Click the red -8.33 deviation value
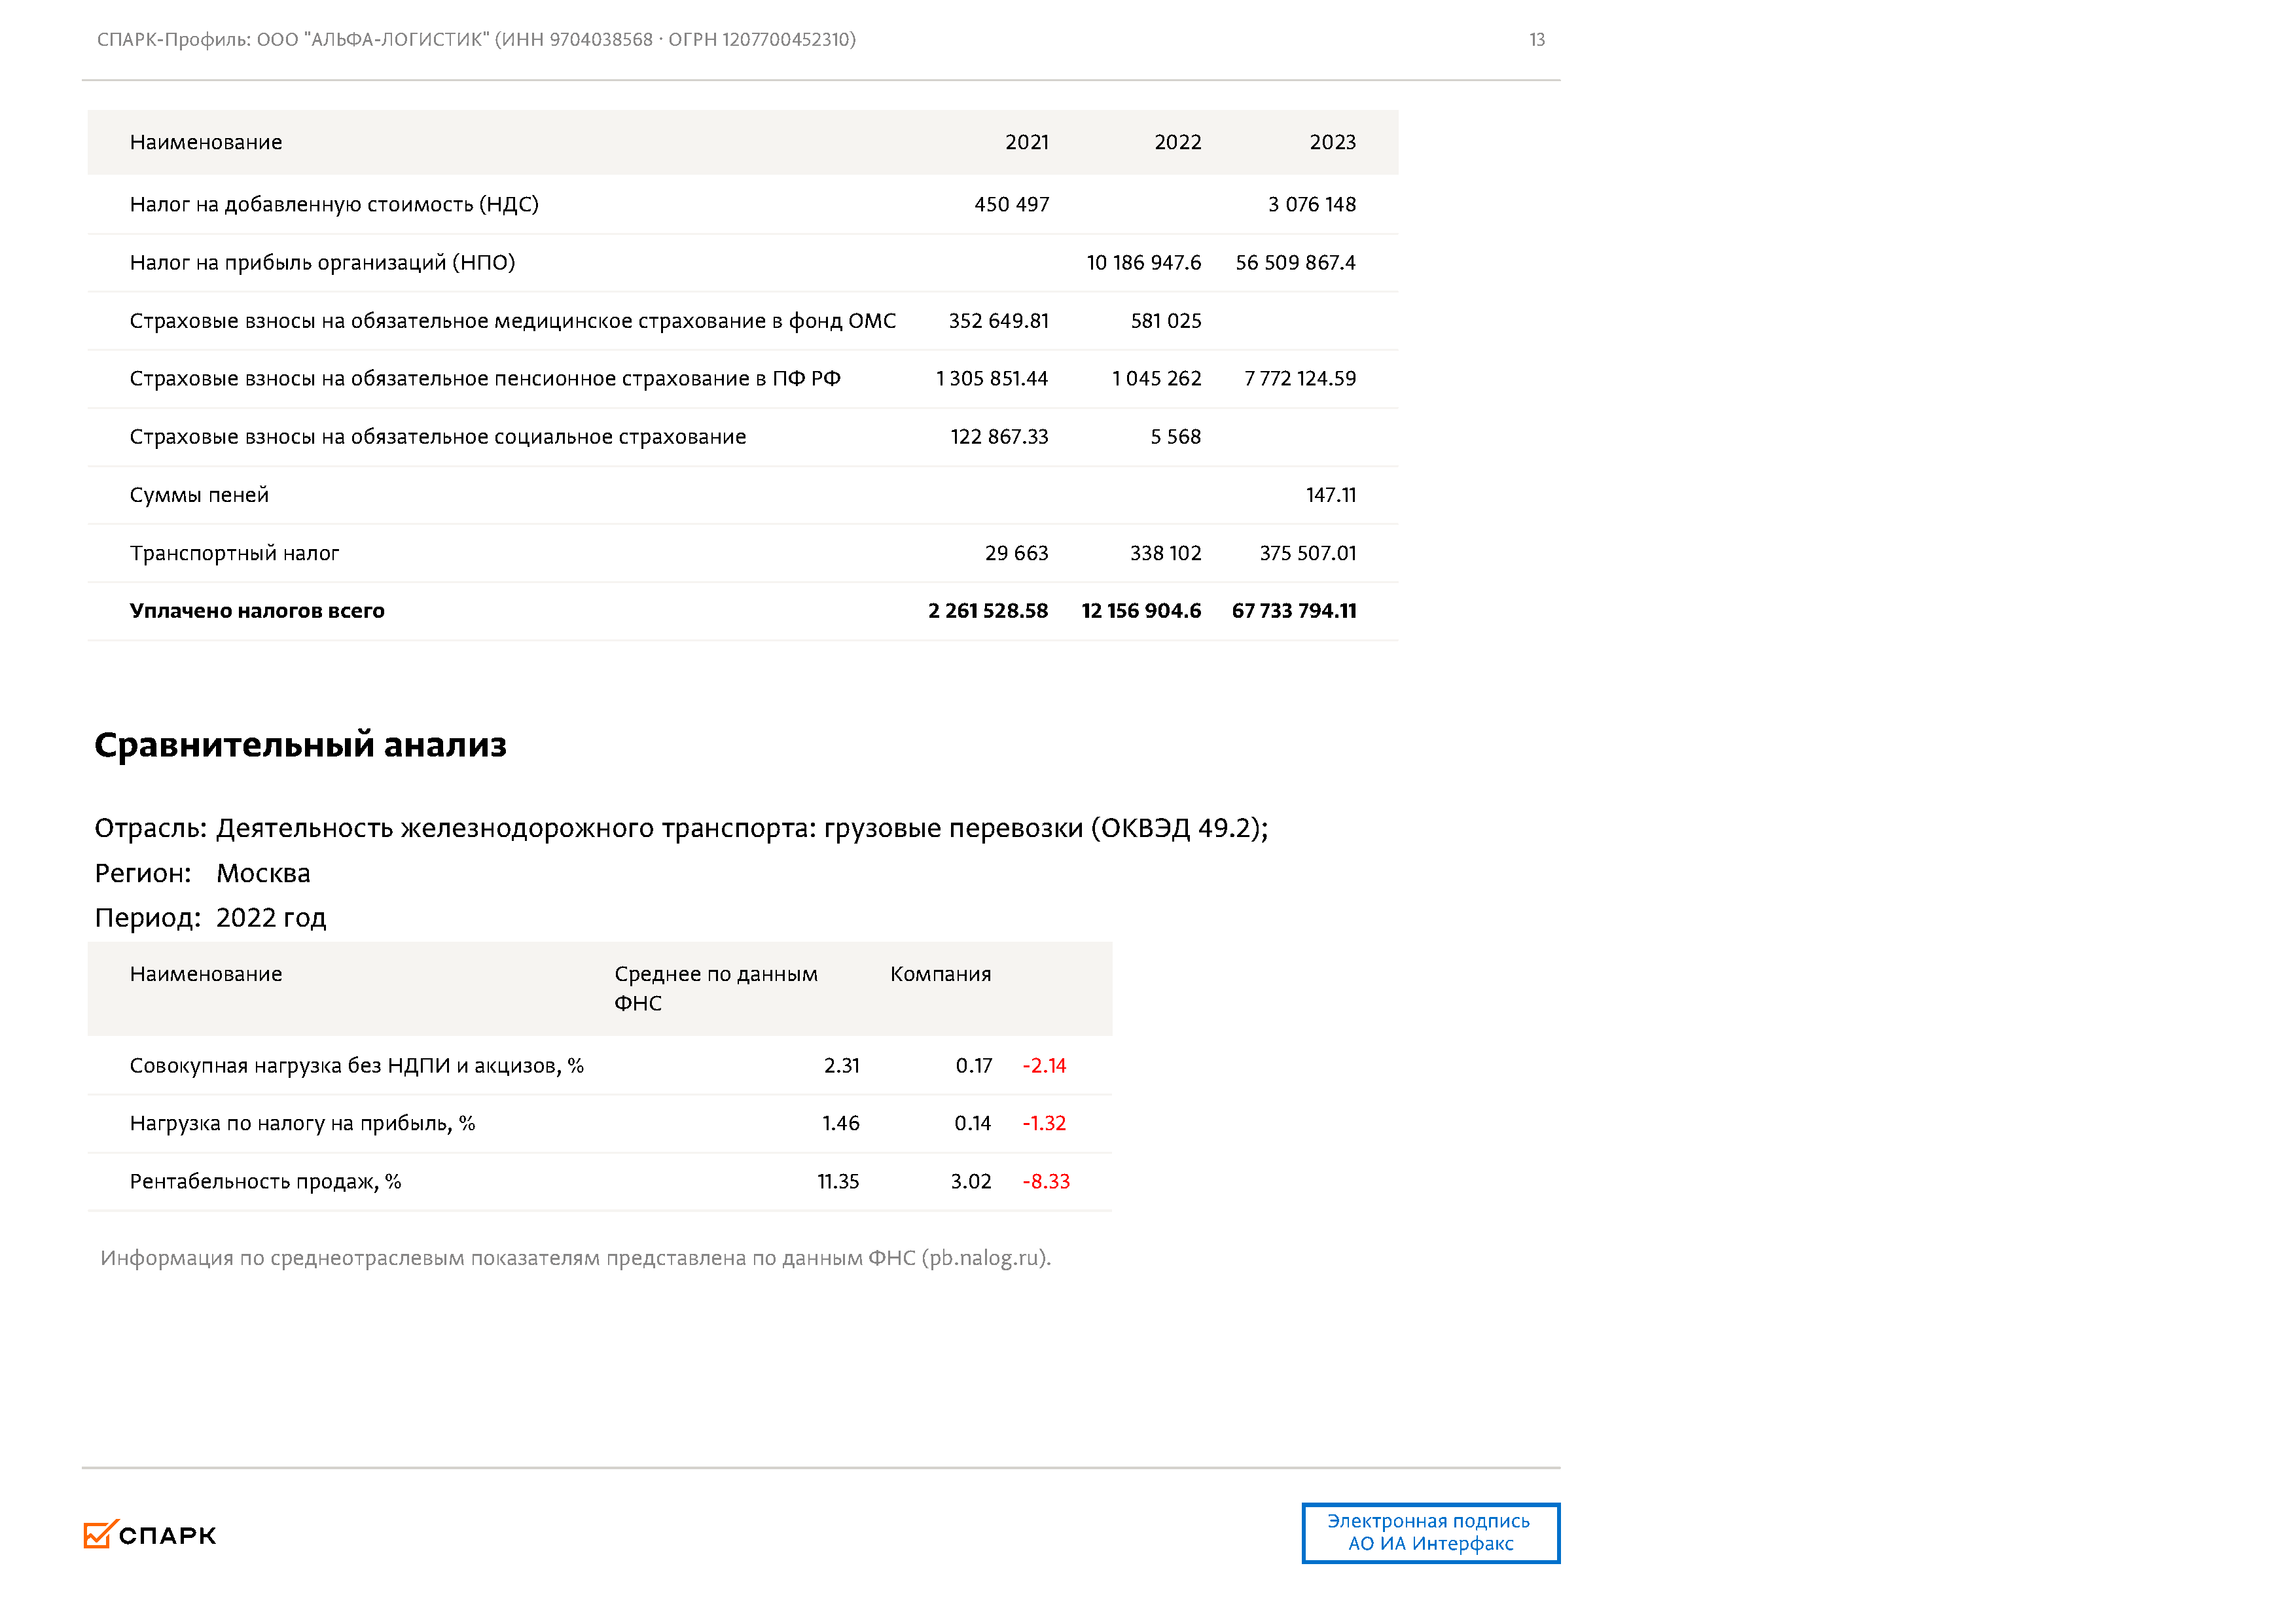 pyautogui.click(x=1046, y=1182)
